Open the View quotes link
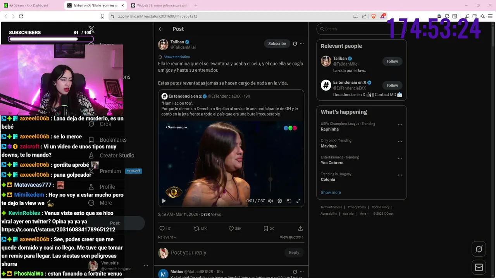The height and width of the screenshot is (279, 496). coord(291,237)
